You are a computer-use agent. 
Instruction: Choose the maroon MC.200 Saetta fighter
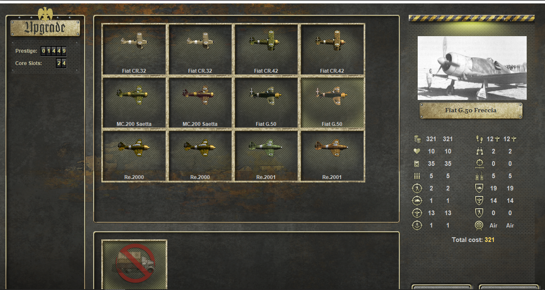[200, 102]
